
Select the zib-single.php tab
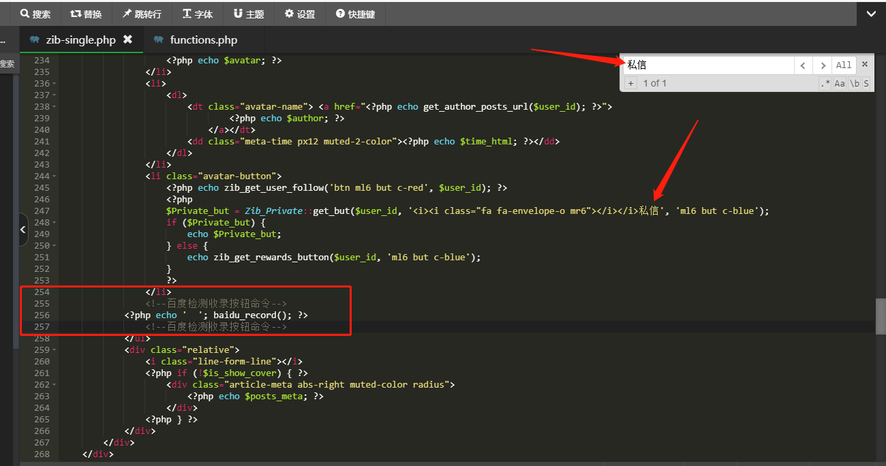80,40
